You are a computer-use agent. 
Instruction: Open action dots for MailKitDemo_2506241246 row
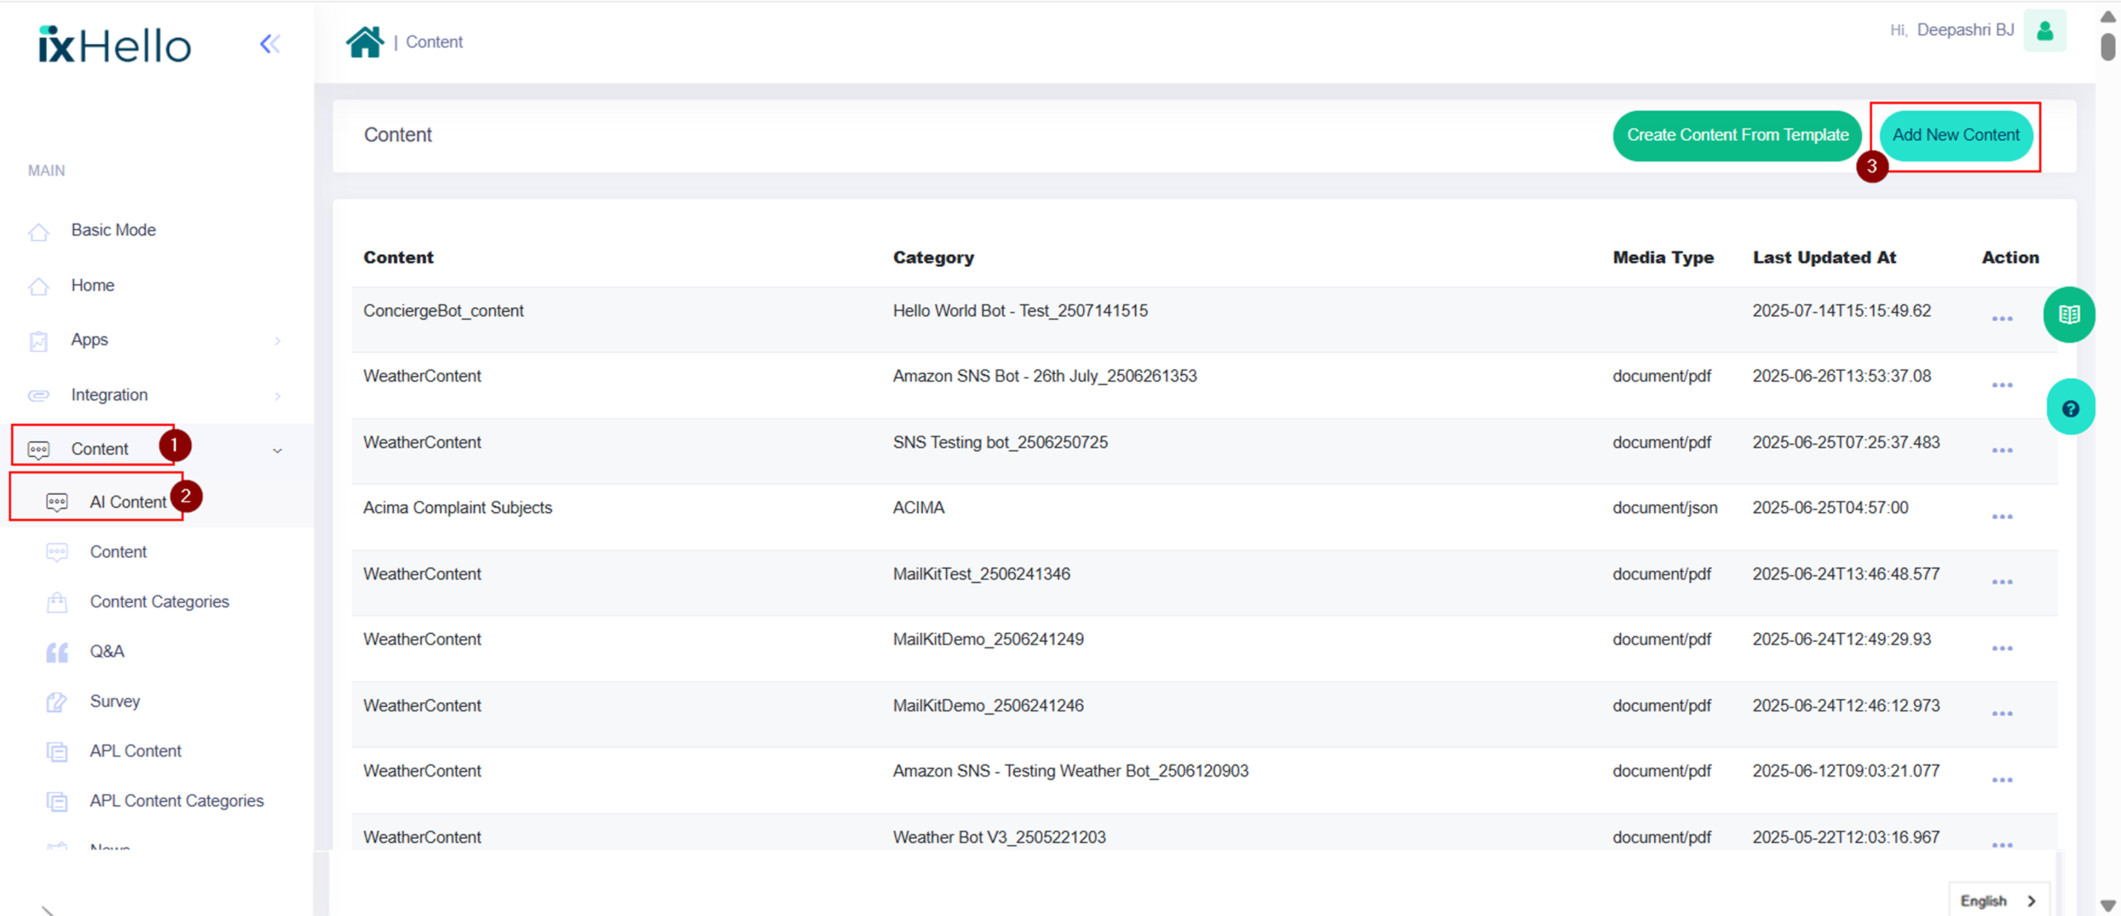[x=2001, y=714]
